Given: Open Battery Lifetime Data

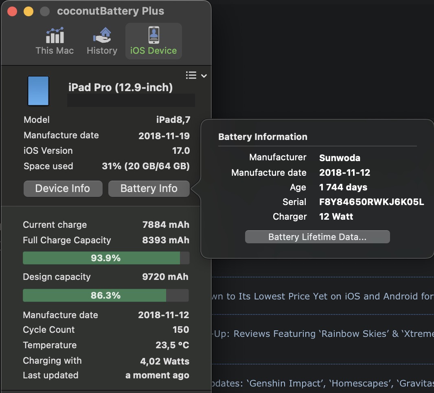Looking at the screenshot, I should pos(317,237).
